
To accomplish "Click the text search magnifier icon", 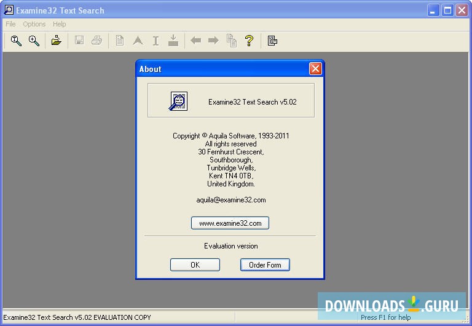I will pos(16,41).
